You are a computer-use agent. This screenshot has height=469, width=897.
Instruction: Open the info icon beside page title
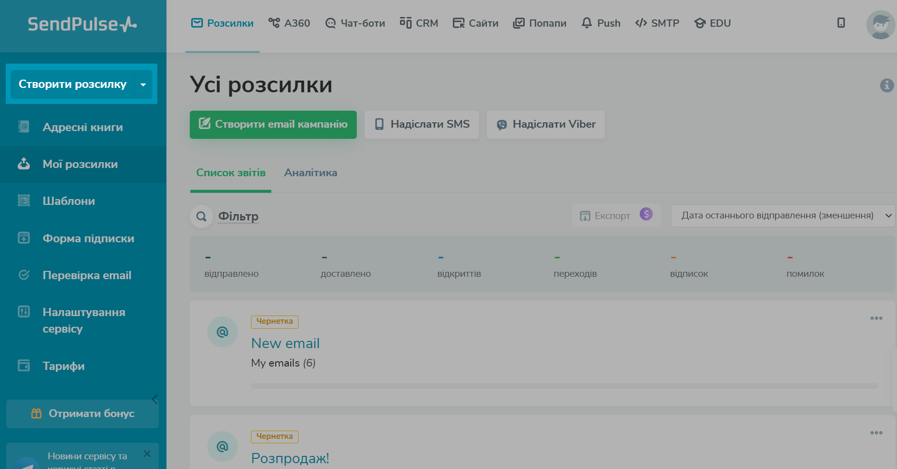point(886,85)
